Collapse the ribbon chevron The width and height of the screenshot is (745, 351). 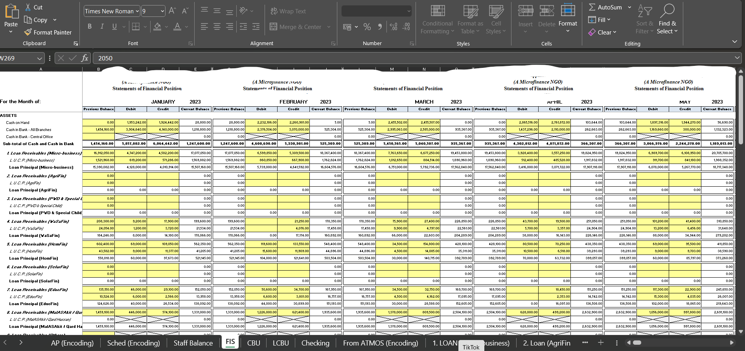734,42
